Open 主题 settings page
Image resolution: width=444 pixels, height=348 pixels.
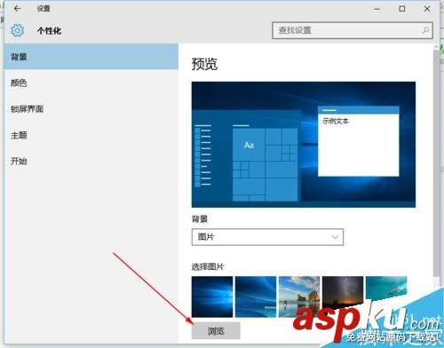[91, 135]
